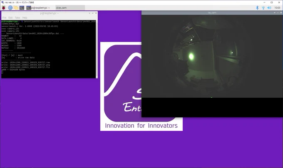Maximize the pi@raspberrypi terminal window
The width and height of the screenshot is (283, 168).
click(93, 13)
